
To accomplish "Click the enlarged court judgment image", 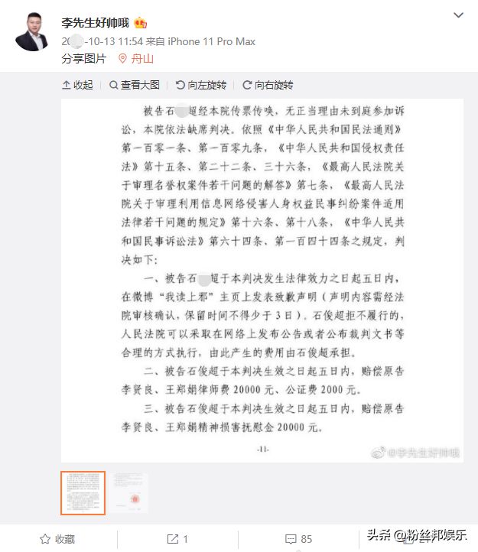I will click(x=262, y=281).
